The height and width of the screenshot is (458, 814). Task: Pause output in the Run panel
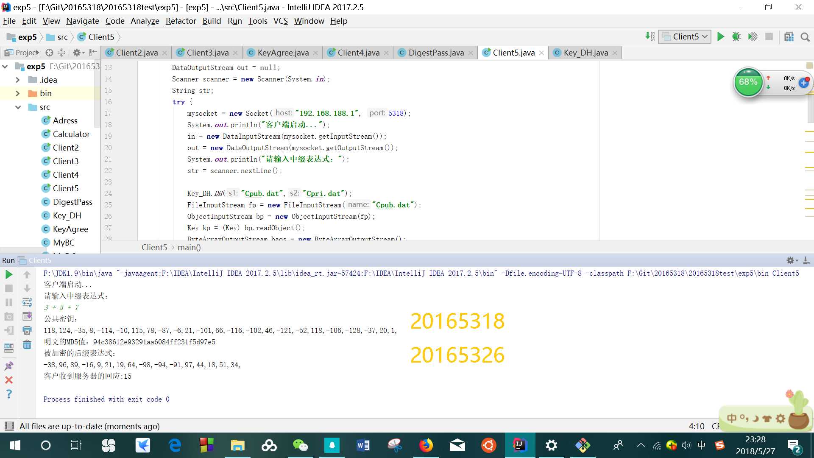[9, 302]
